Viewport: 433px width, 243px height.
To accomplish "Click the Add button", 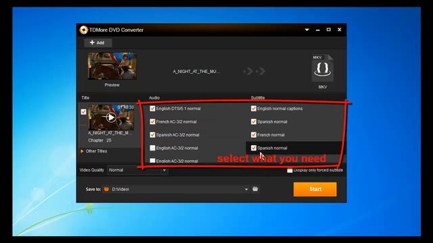I will 97,43.
